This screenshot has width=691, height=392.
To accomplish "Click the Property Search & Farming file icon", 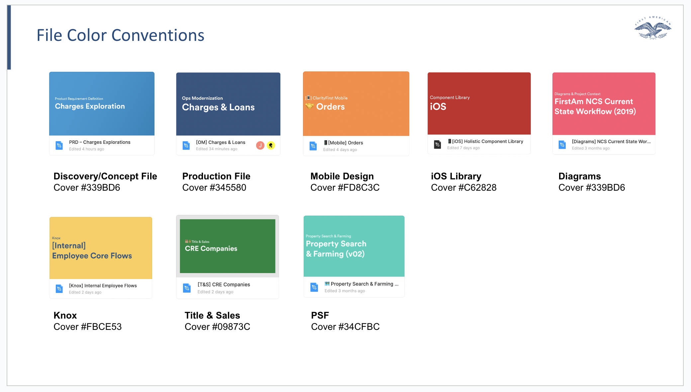I will (x=314, y=287).
